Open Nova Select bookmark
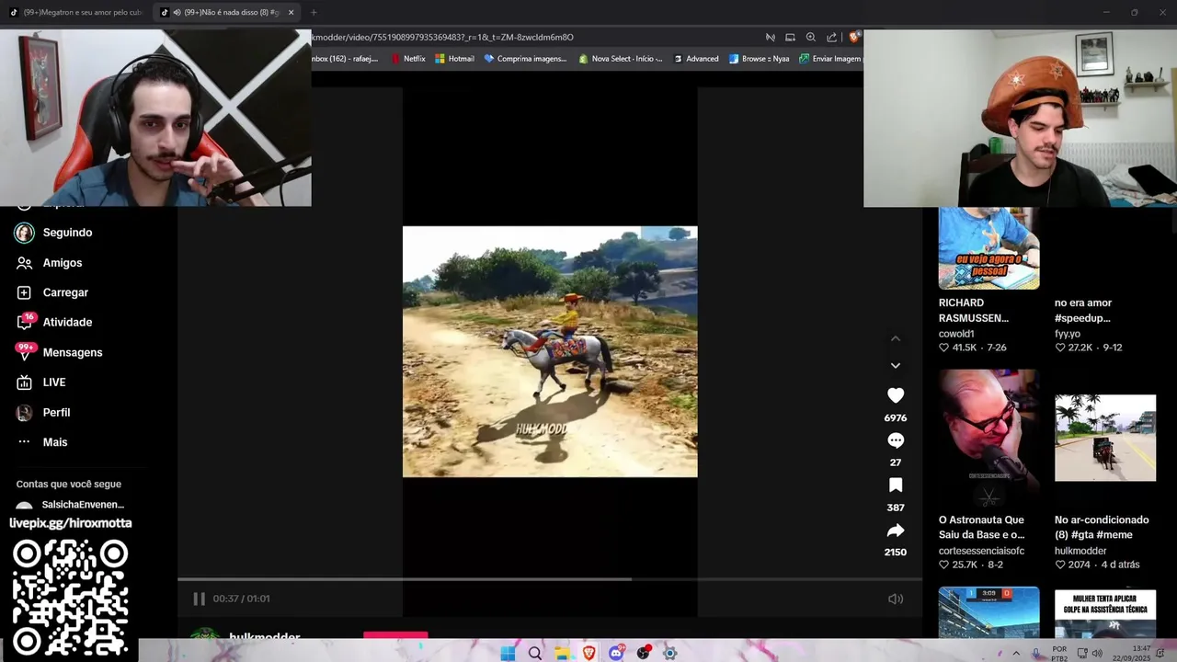 [621, 59]
